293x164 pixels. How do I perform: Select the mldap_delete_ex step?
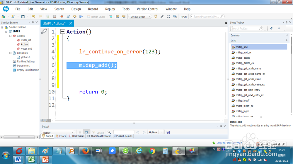[245, 63]
